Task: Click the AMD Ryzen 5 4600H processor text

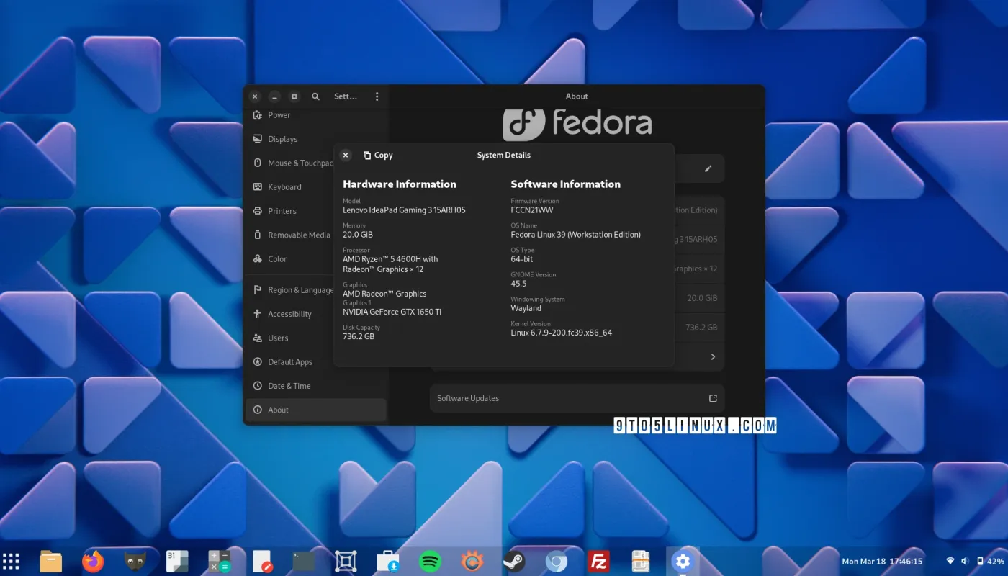Action: click(x=390, y=264)
